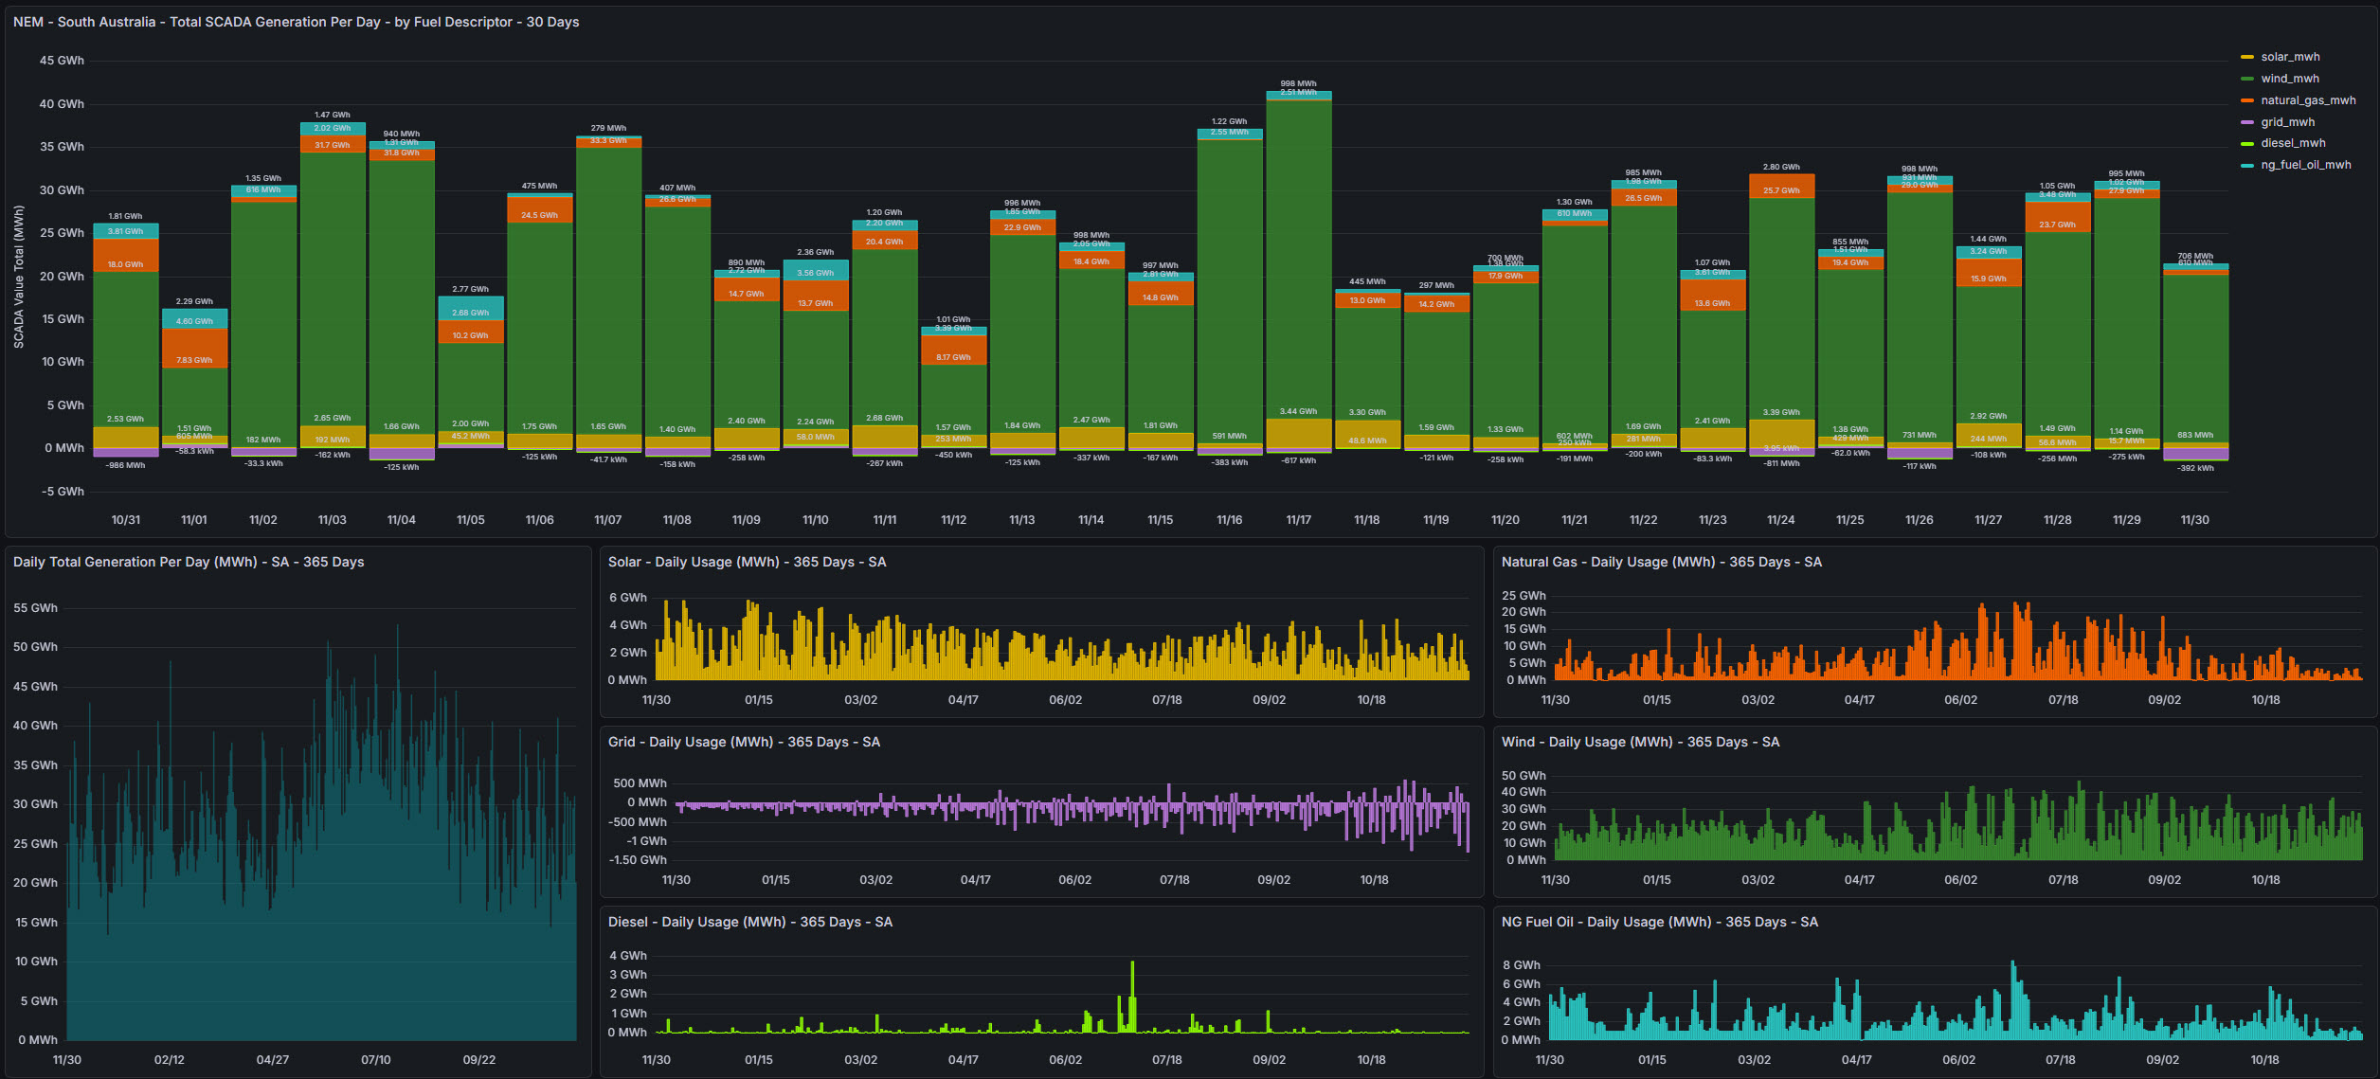Click the Natural Gas Daily Usage panel title
This screenshot has height=1079, width=2380.
(x=1661, y=562)
